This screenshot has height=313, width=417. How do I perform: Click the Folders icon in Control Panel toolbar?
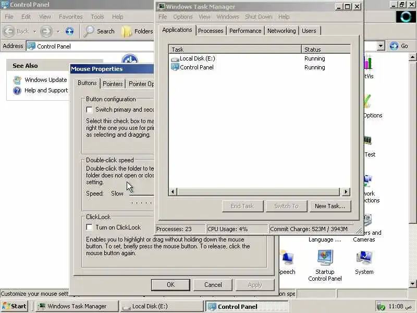127,31
